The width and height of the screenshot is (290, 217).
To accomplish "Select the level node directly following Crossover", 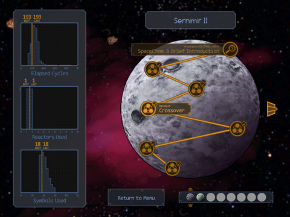I will (238, 128).
